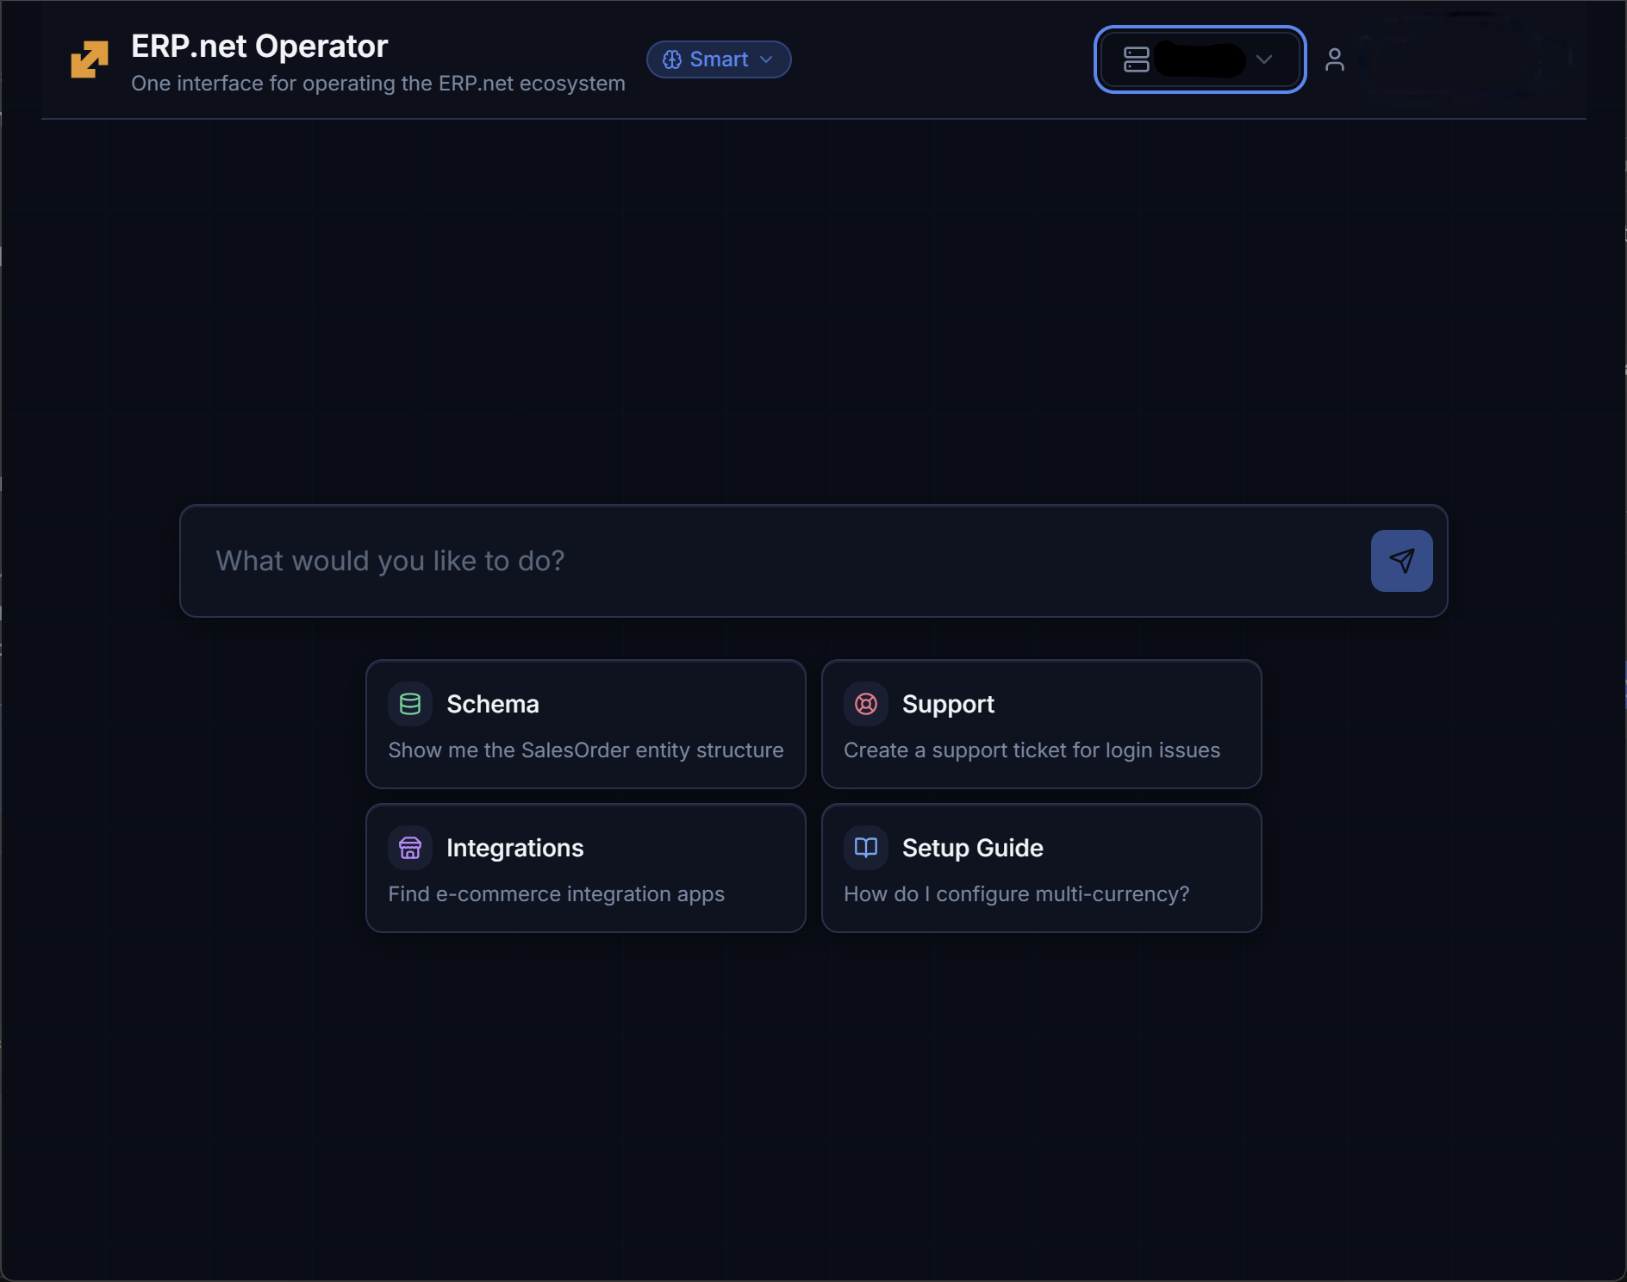Click 'Show me the SalesOrder entity structure' text
This screenshot has width=1627, height=1282.
pyautogui.click(x=586, y=750)
